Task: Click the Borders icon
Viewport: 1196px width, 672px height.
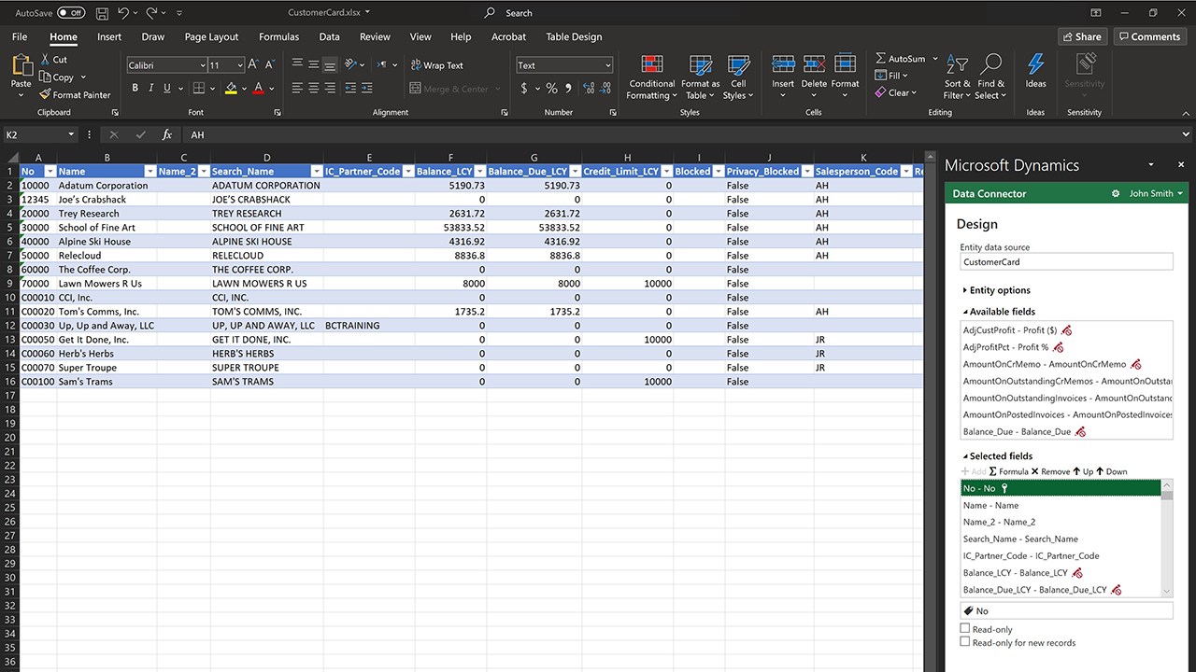Action: point(198,88)
